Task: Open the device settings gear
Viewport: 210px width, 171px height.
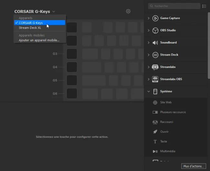Action: pos(128,11)
